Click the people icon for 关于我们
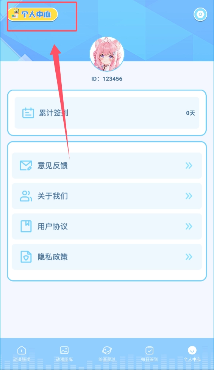Image resolution: width=214 pixels, height=370 pixels. click(26, 196)
